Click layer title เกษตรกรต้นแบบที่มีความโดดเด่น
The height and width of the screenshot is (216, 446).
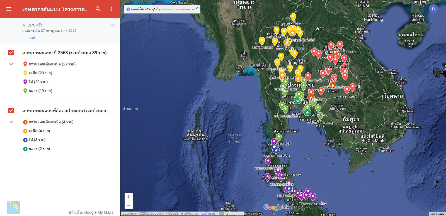[x=66, y=111]
